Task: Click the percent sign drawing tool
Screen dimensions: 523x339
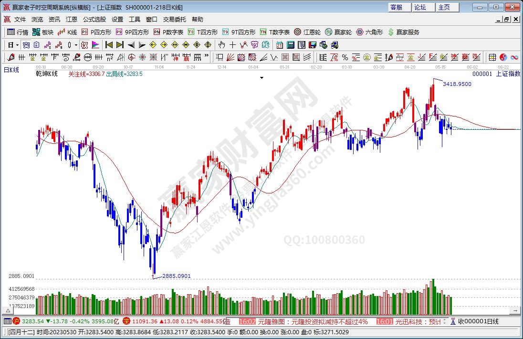Action: click(x=344, y=57)
